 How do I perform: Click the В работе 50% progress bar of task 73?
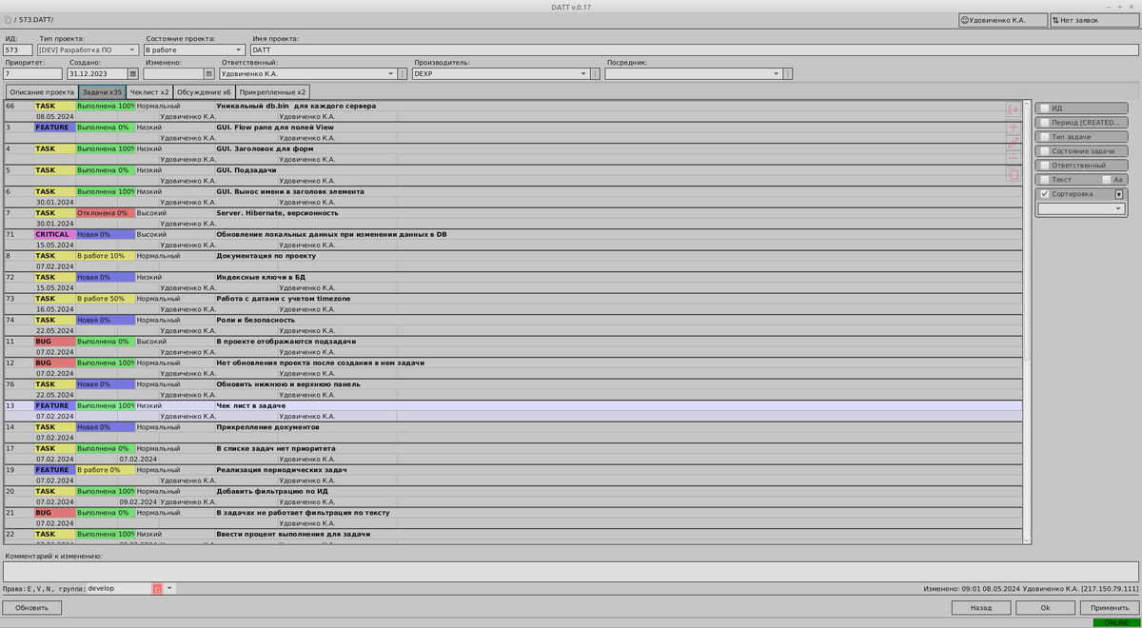click(105, 299)
